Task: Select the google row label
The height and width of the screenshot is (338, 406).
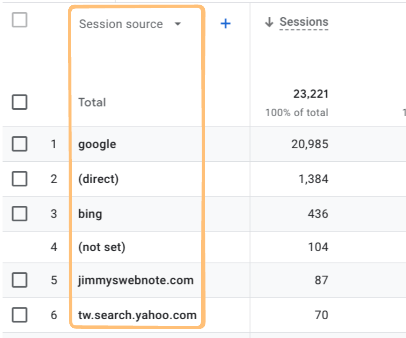Action: [x=97, y=144]
